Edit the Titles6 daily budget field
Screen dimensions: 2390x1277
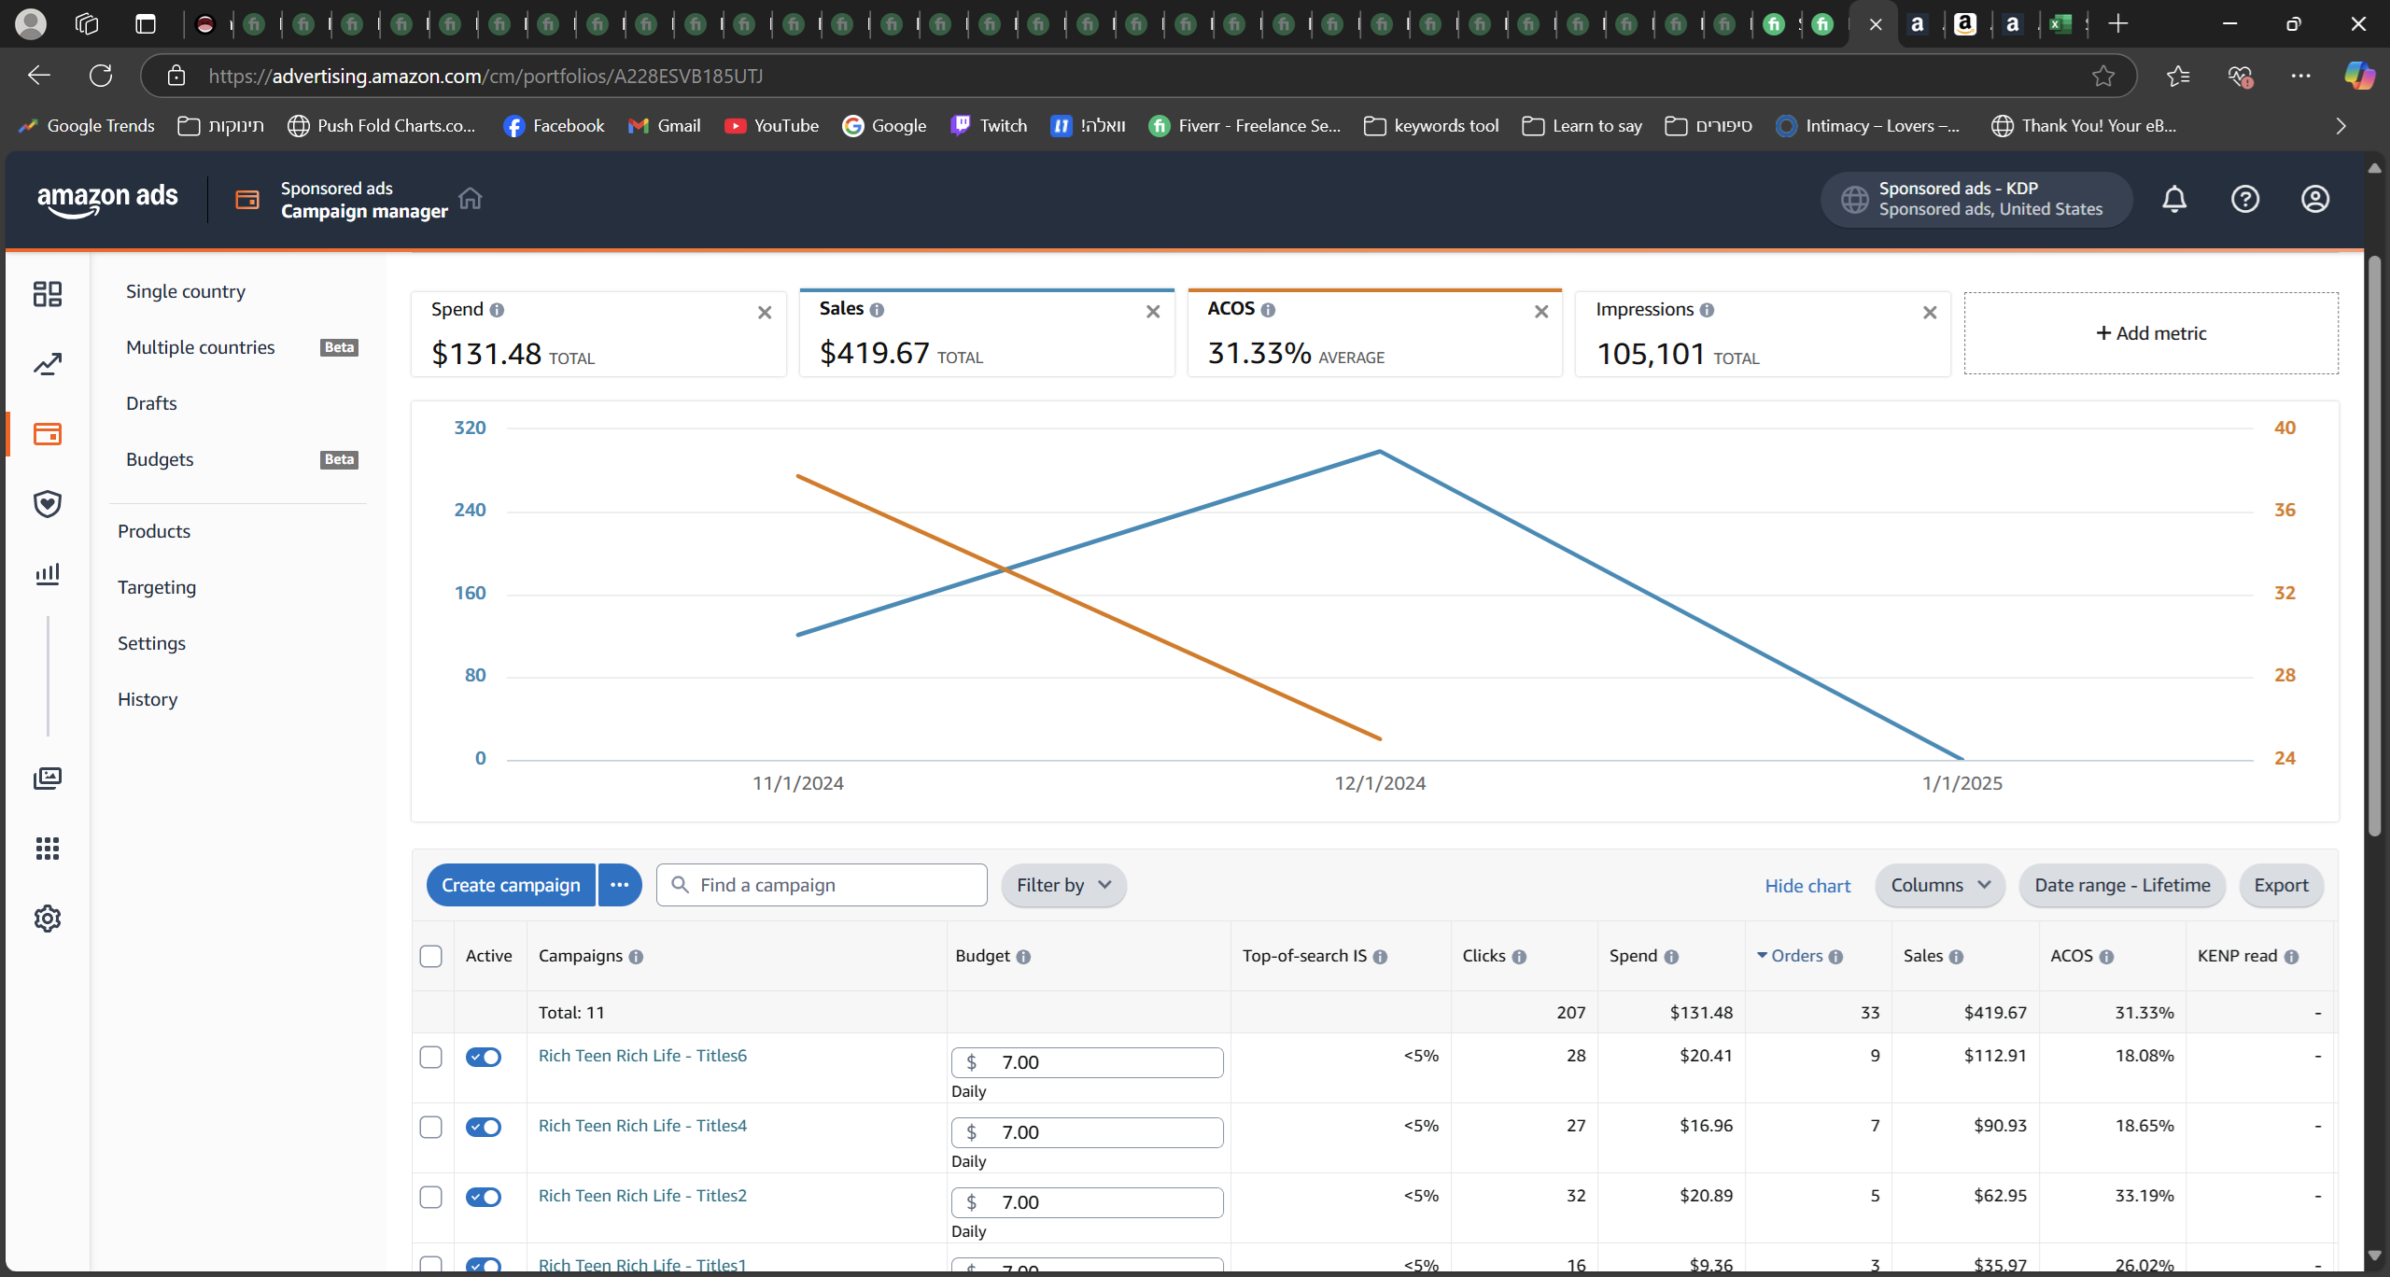pyautogui.click(x=1088, y=1062)
